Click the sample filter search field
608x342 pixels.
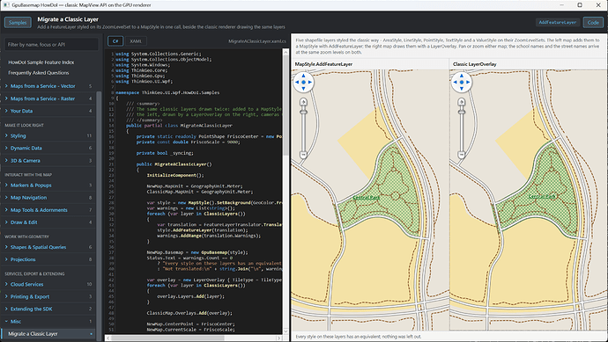coord(51,45)
